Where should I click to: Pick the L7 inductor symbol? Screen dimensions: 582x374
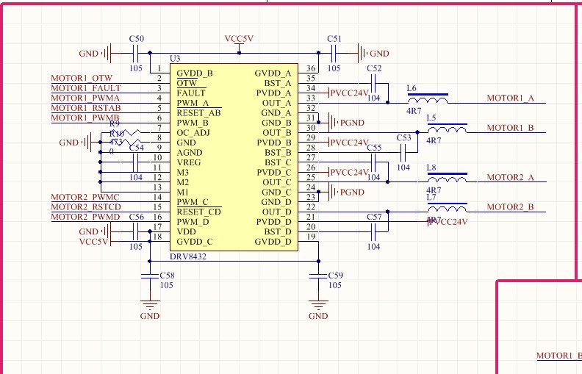[x=448, y=208]
